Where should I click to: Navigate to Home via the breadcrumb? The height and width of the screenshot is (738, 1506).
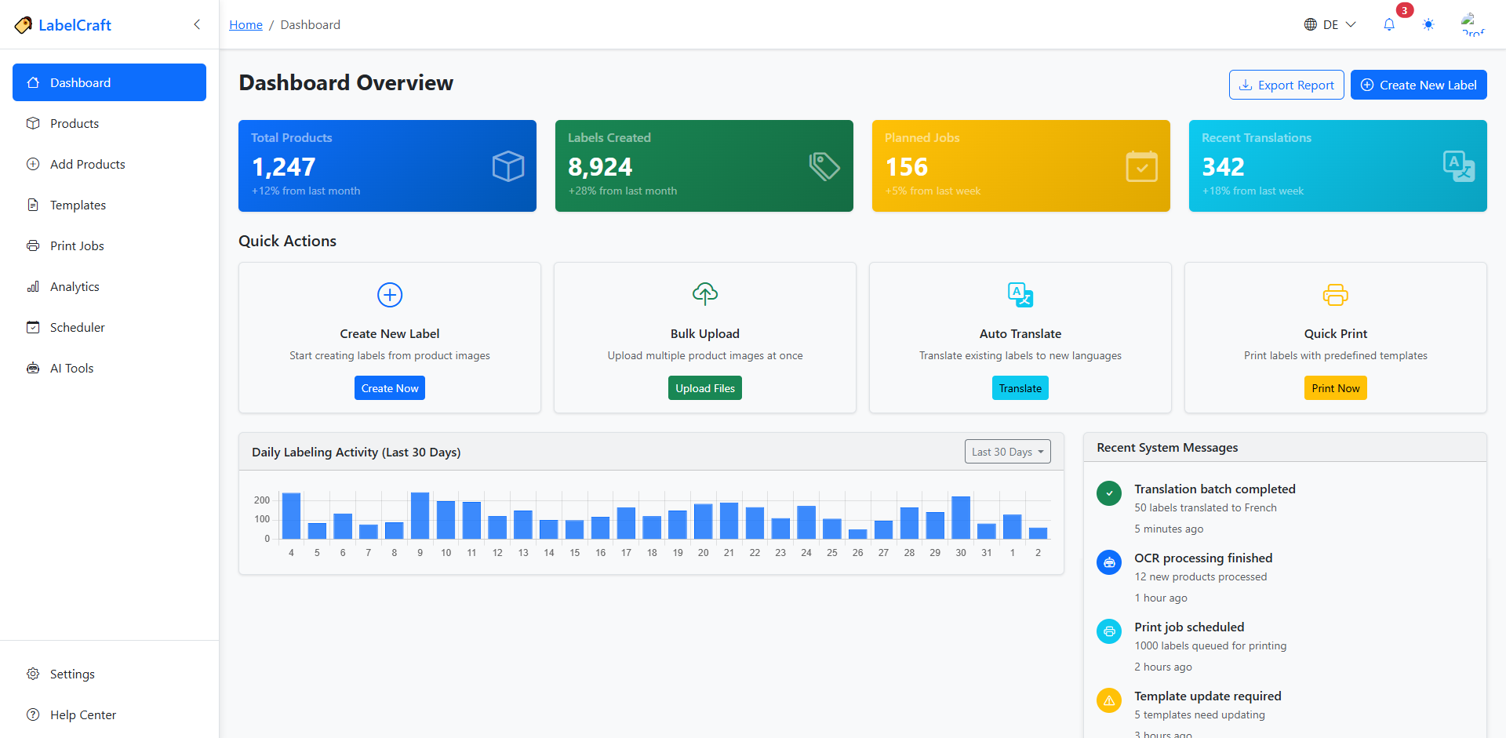[246, 24]
